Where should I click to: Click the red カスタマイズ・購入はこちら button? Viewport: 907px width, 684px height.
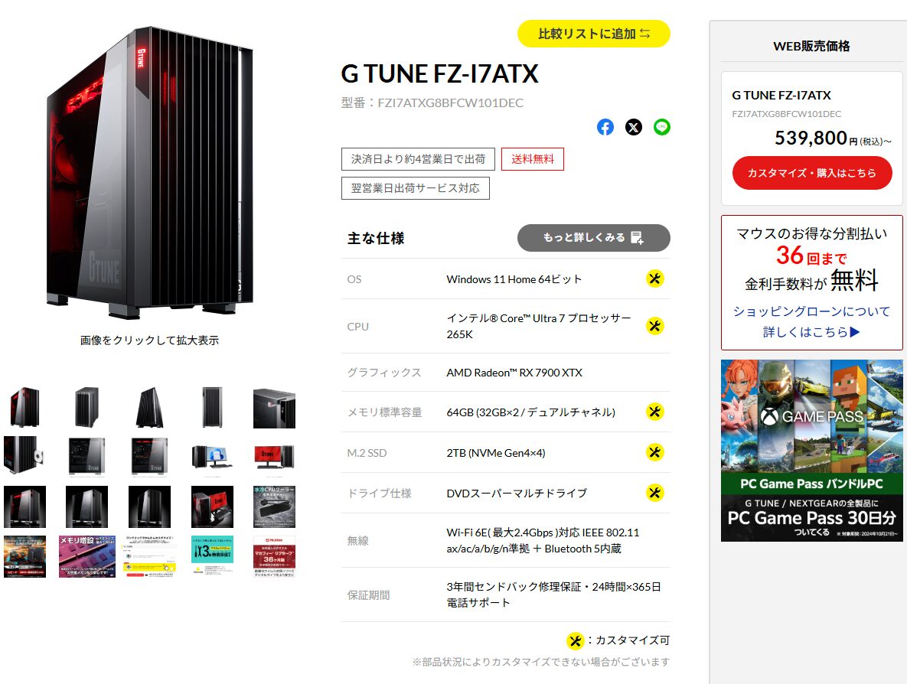pyautogui.click(x=811, y=173)
